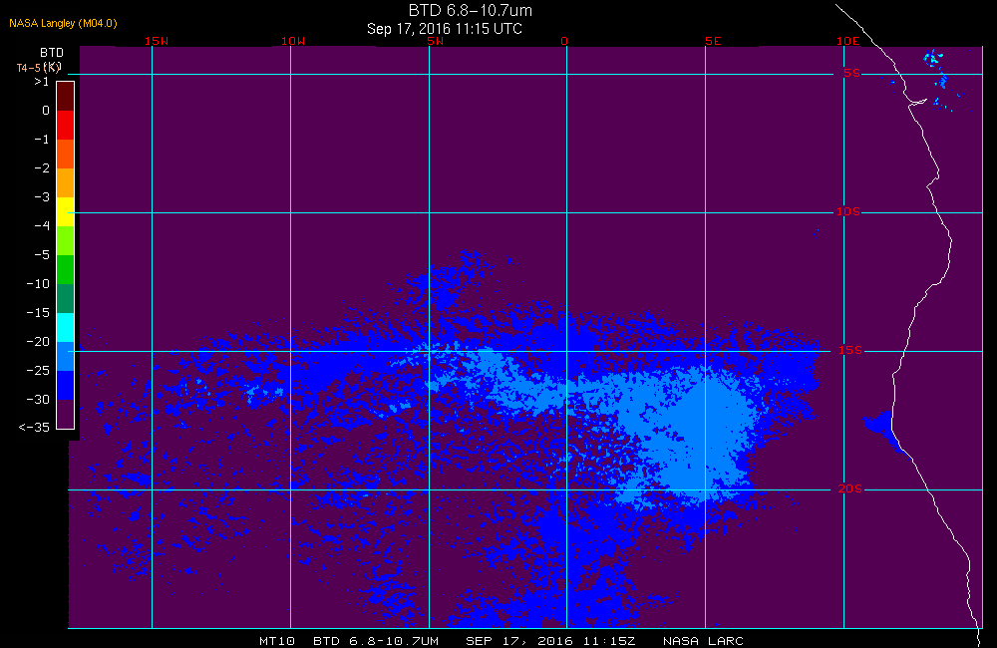
Task: Click the "20S" latitude label
Action: coord(850,489)
